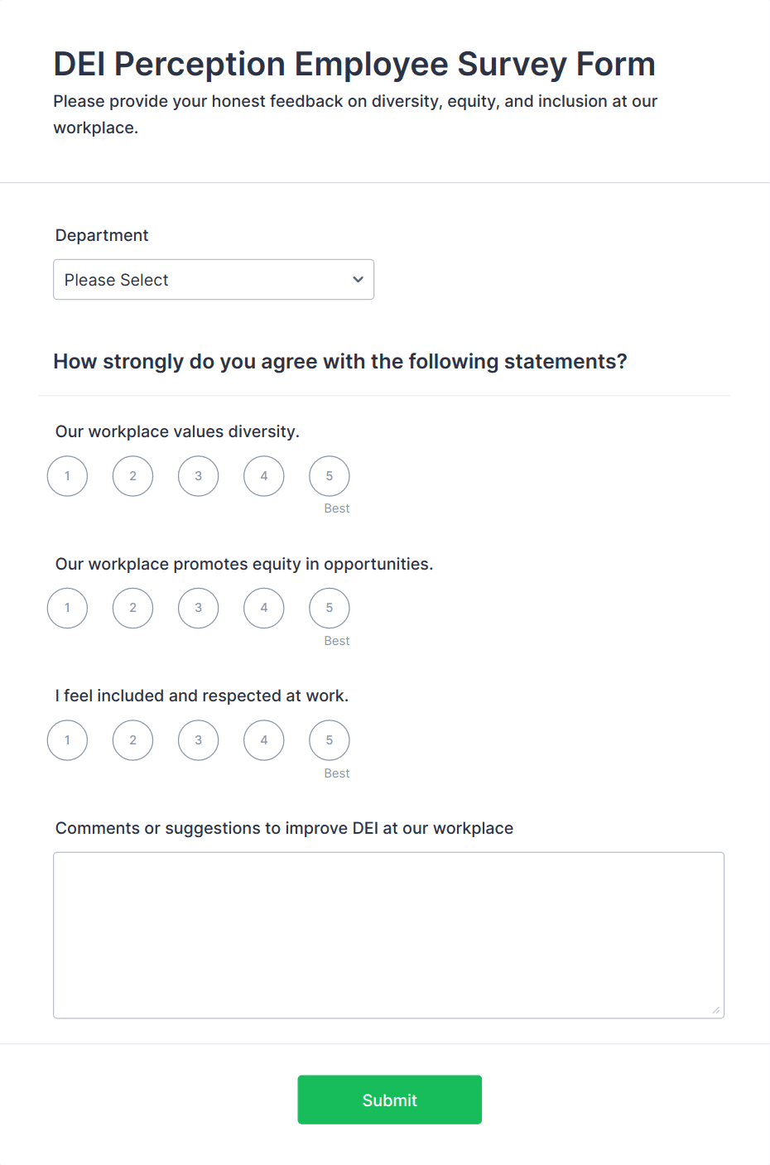
Task: Rate workplace values diversity as 5
Action: click(x=330, y=476)
